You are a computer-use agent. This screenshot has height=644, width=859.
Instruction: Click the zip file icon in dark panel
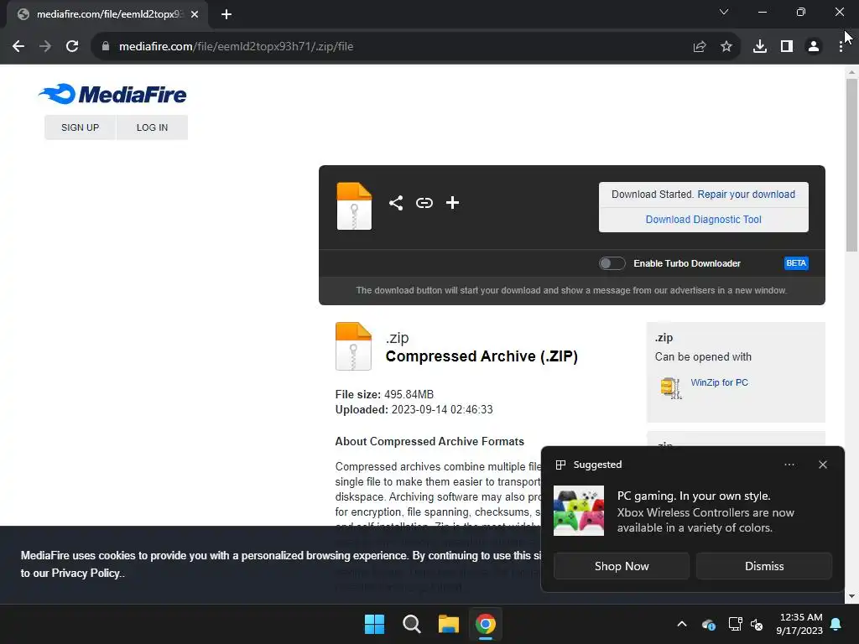coord(354,206)
